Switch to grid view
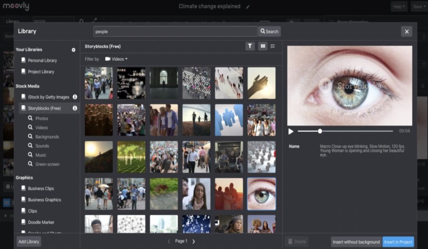428x249 pixels. (x=263, y=46)
